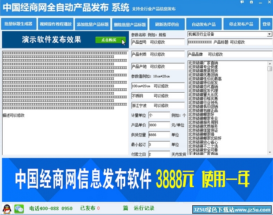Select the Beijing title ending 厂家直销

pos(203,63)
